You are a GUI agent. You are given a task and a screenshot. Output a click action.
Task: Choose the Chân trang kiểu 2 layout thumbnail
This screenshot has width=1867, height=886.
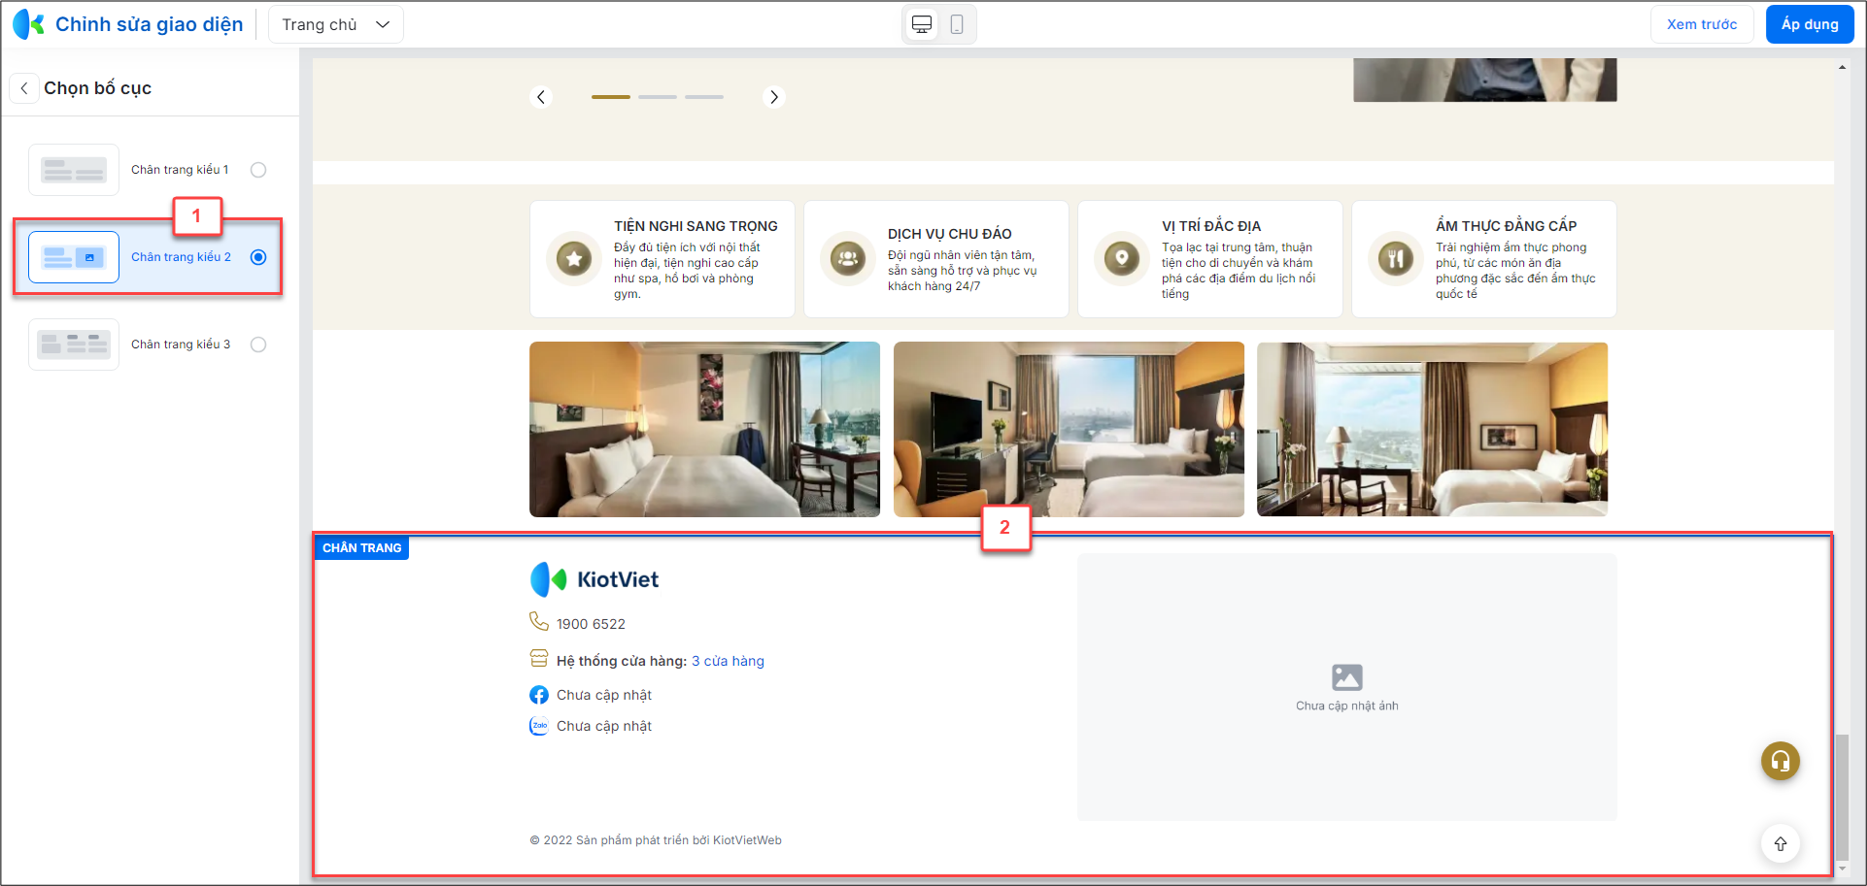74,257
